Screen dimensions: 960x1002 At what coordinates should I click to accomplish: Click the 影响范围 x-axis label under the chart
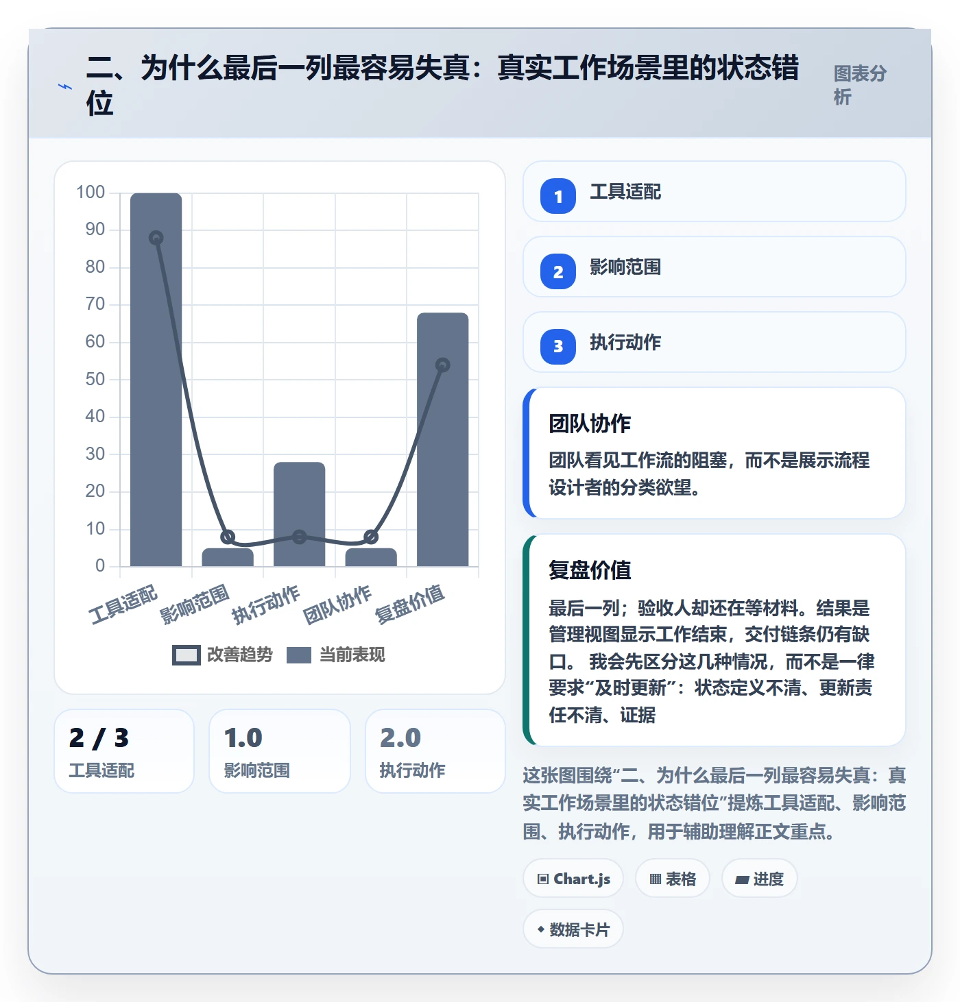tap(195, 604)
